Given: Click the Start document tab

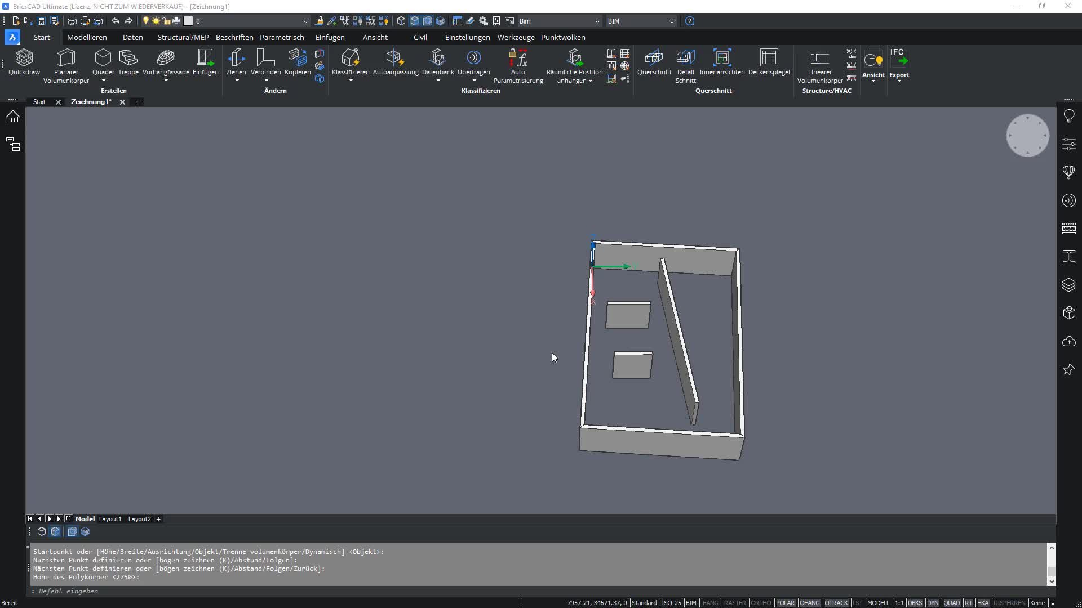Looking at the screenshot, I should click(x=39, y=102).
